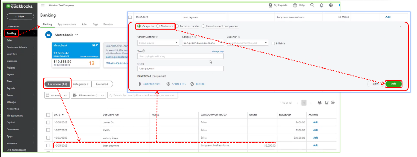Click the green Add button in panel
The width and height of the screenshot is (417, 157).
point(393,84)
